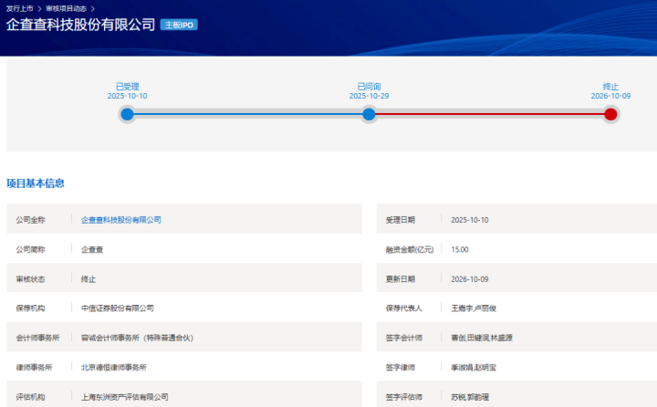The image size is (657, 407).
Task: Click the 已受理 stage label
Action: 128,87
